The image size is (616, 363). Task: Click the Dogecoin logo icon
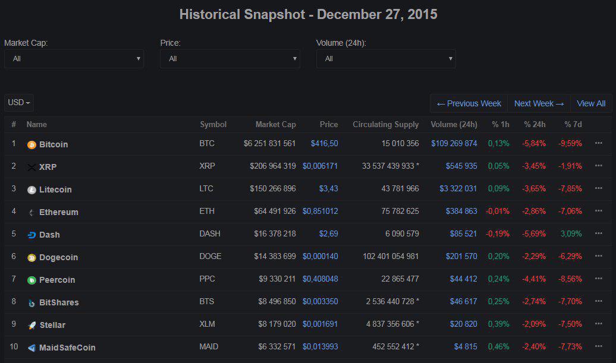pos(32,258)
